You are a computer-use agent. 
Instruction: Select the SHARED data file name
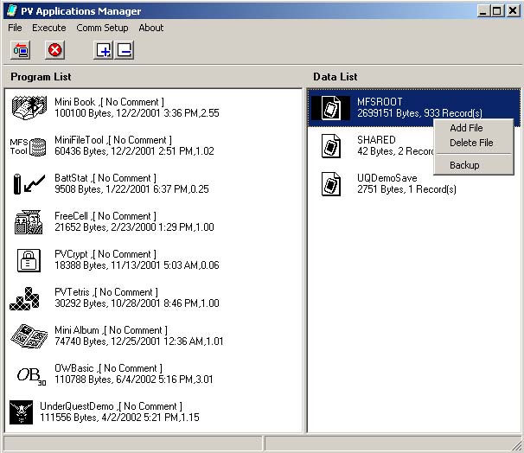click(x=376, y=140)
